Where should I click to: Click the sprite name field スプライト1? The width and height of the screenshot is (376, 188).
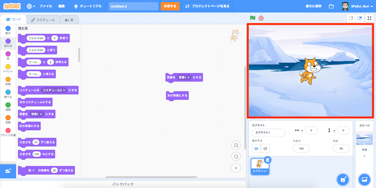(x=268, y=132)
